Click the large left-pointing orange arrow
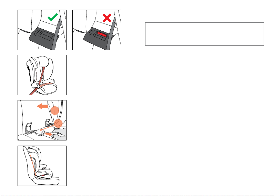 tap(42, 106)
